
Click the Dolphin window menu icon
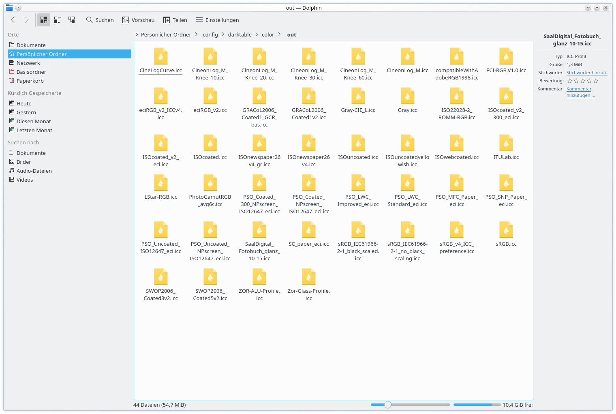point(9,8)
